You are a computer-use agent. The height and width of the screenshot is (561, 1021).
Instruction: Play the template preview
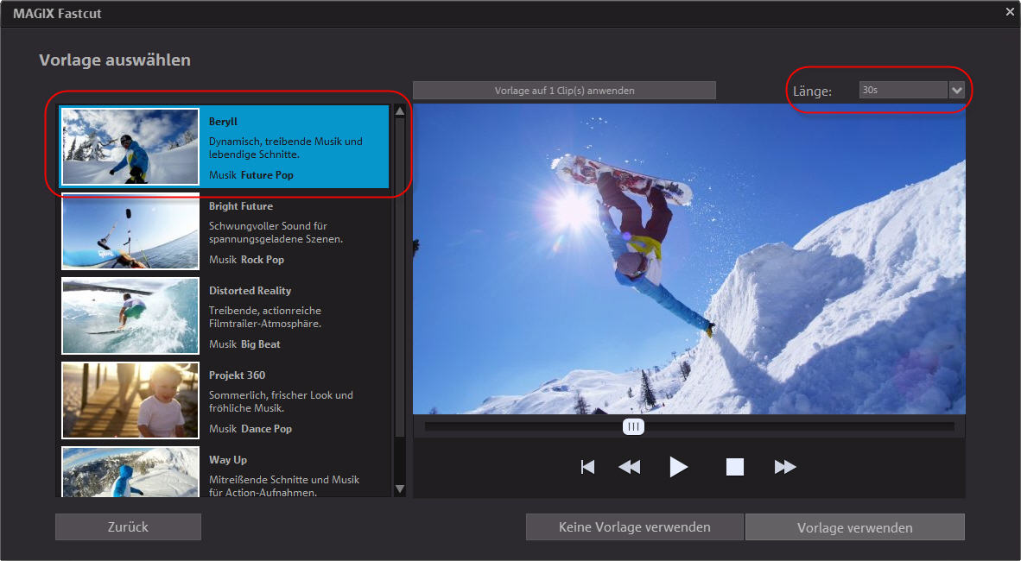[678, 467]
